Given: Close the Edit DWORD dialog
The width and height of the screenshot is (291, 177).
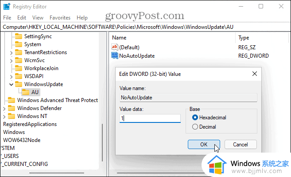Looking at the screenshot, I should (x=255, y=74).
